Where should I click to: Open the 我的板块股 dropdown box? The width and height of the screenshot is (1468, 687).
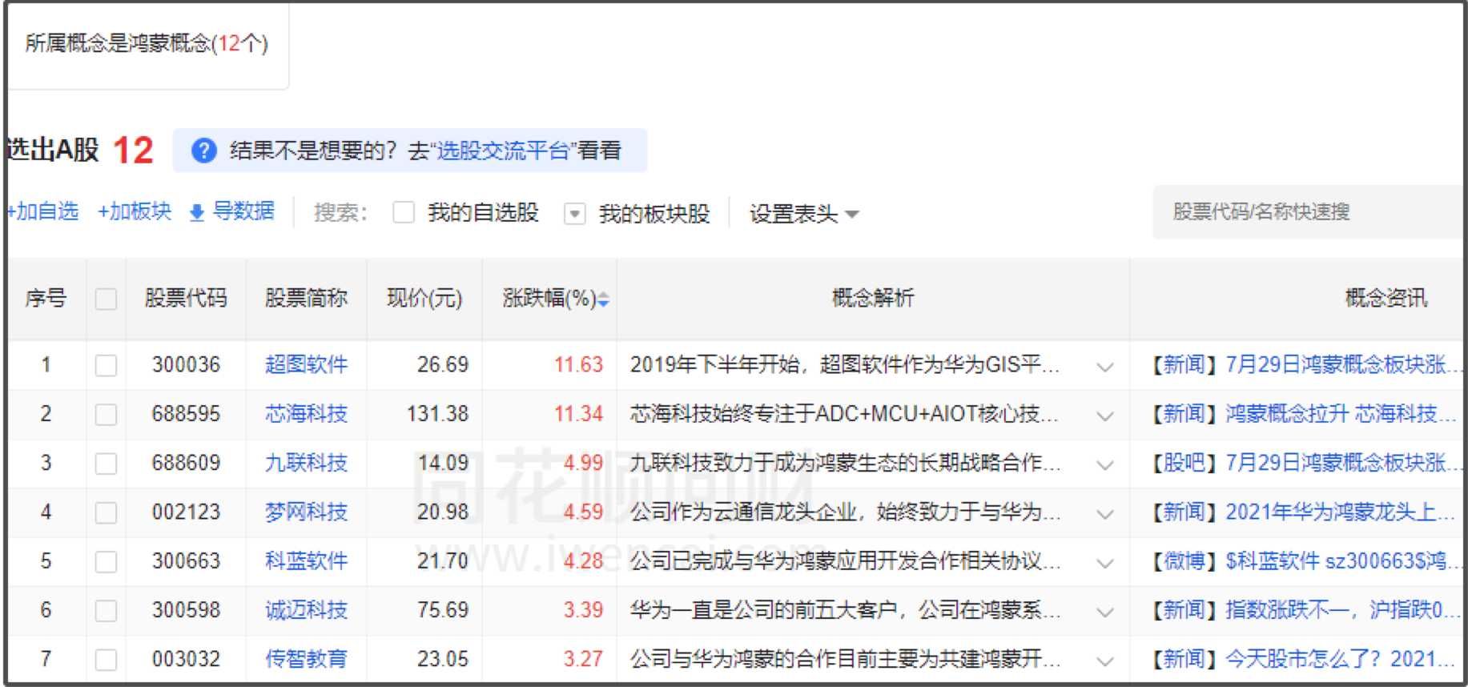[574, 214]
